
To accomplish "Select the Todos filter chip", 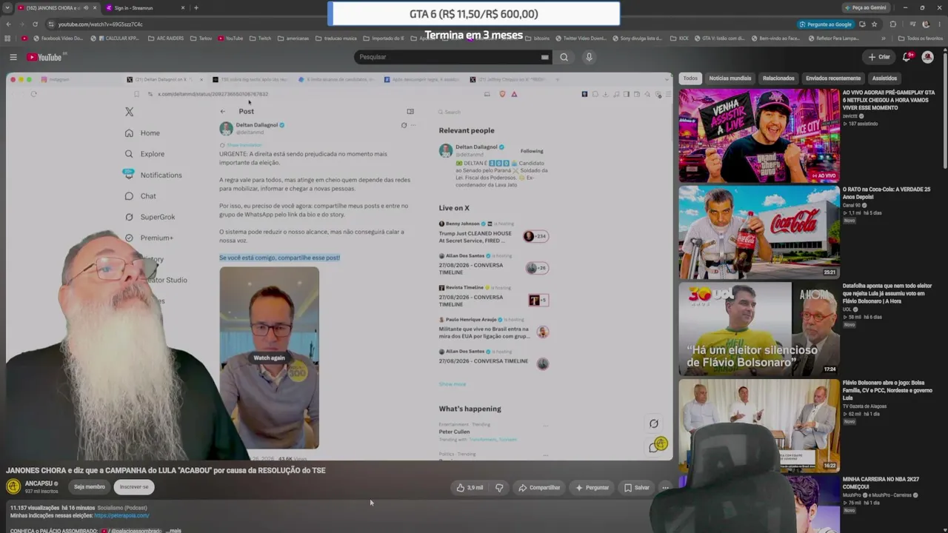I will point(690,78).
